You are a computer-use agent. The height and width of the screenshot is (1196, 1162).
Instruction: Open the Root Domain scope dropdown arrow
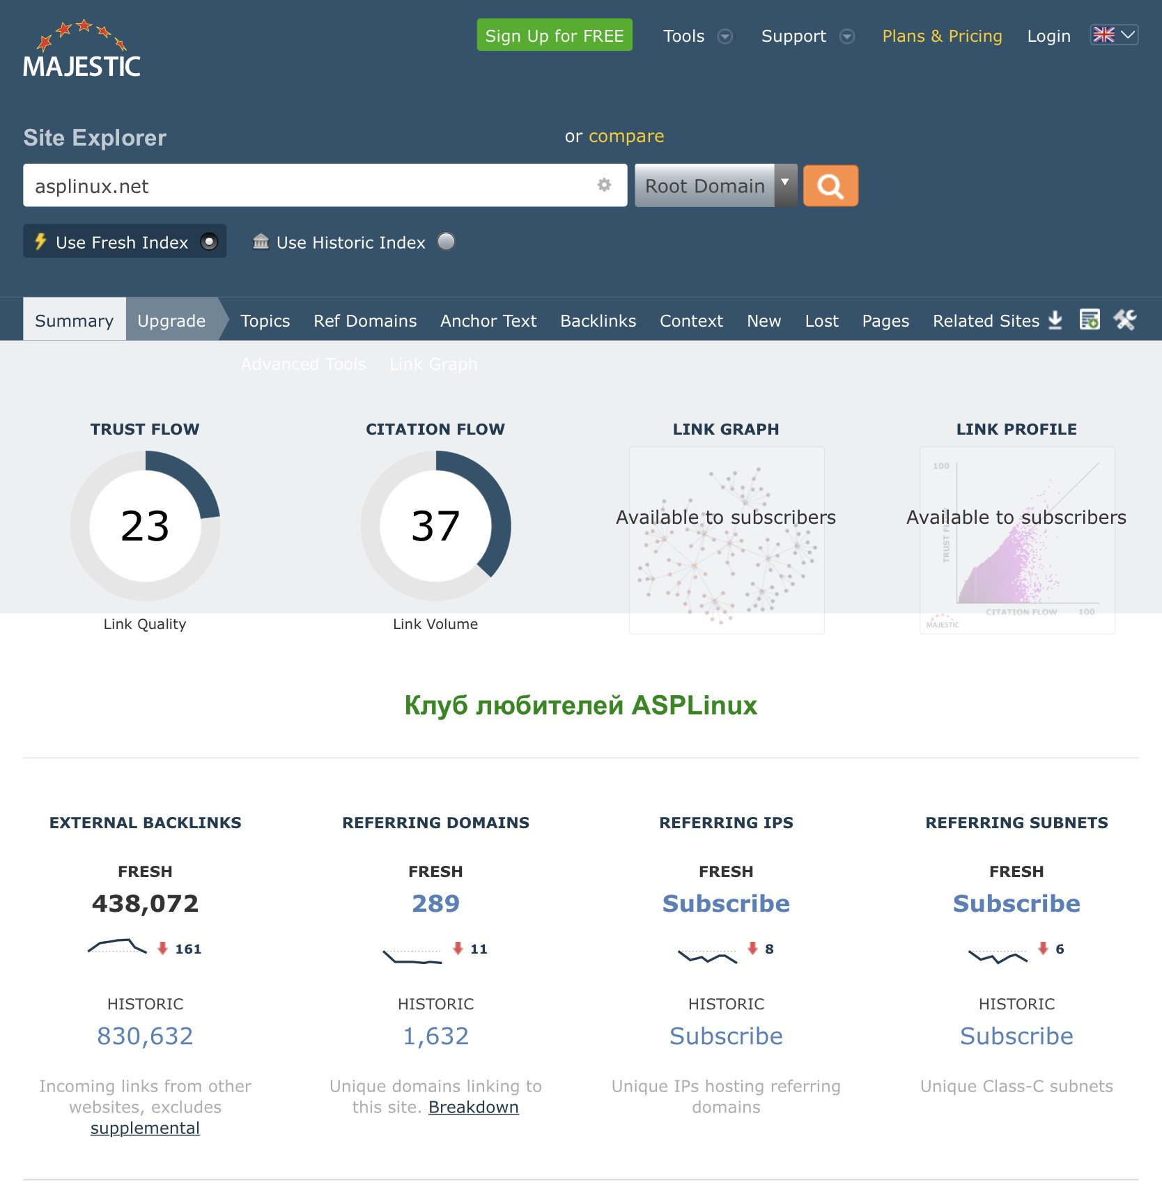coord(785,185)
